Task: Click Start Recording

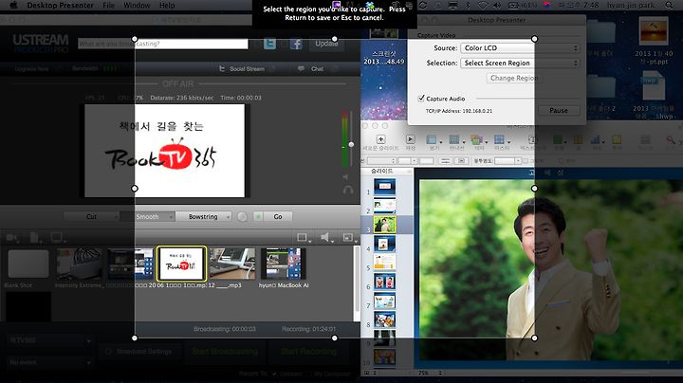Action: [309, 351]
